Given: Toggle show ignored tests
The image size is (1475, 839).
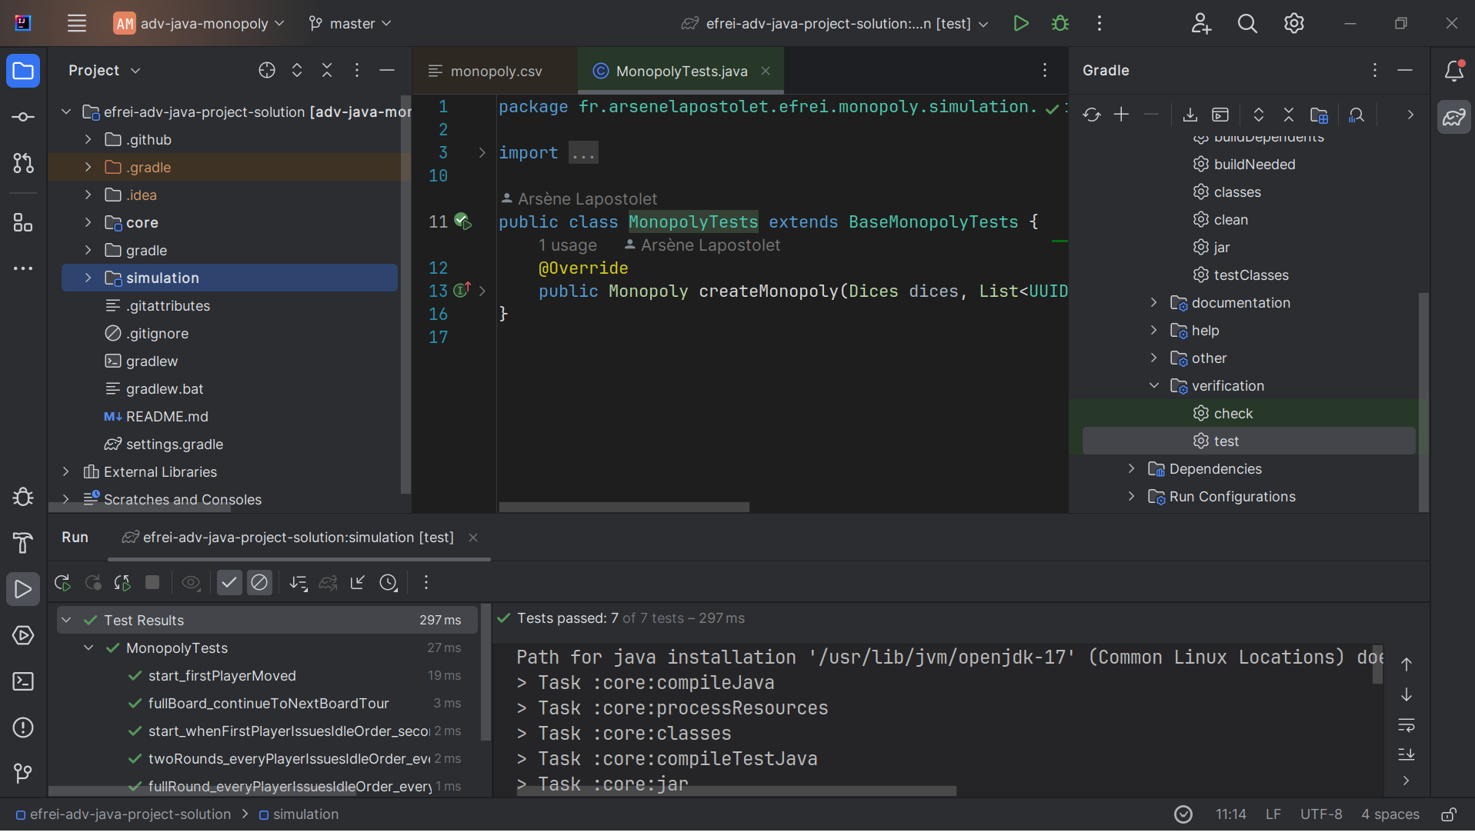Looking at the screenshot, I should tap(259, 582).
